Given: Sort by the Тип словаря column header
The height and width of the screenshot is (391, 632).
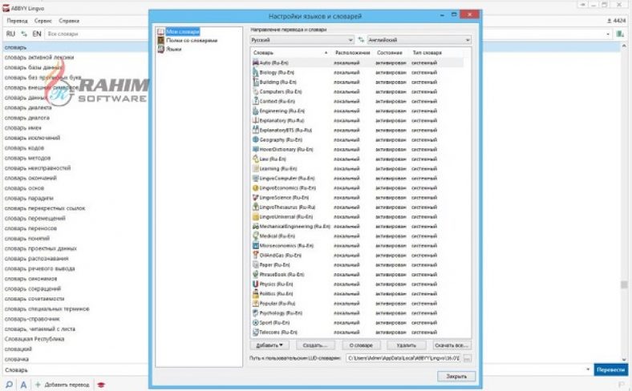Looking at the screenshot, I should click(427, 53).
